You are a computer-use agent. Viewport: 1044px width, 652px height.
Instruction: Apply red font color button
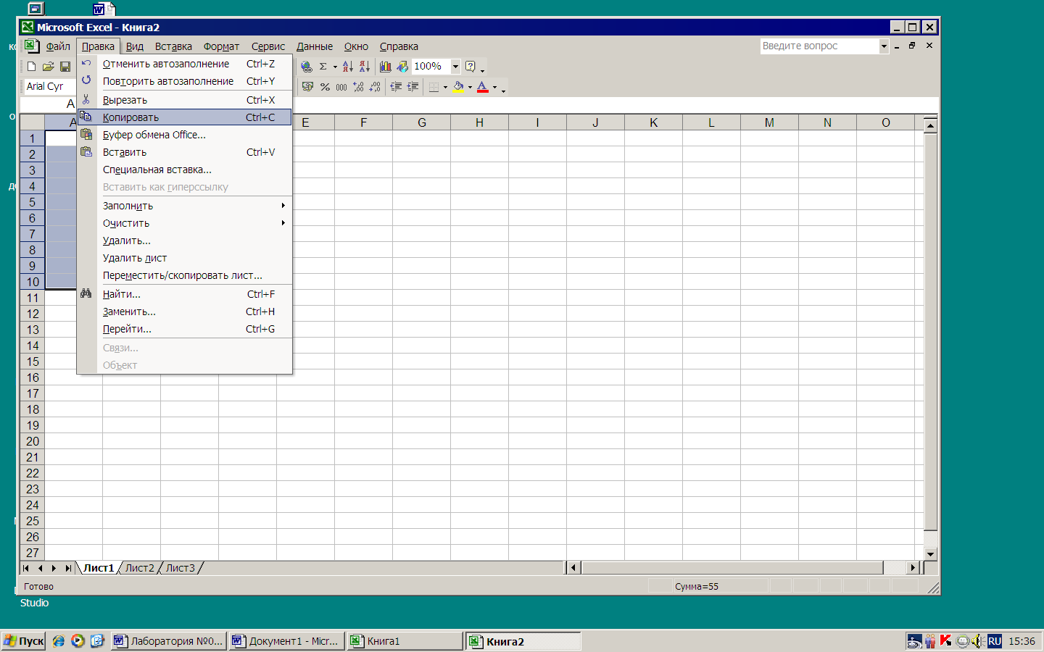(483, 87)
